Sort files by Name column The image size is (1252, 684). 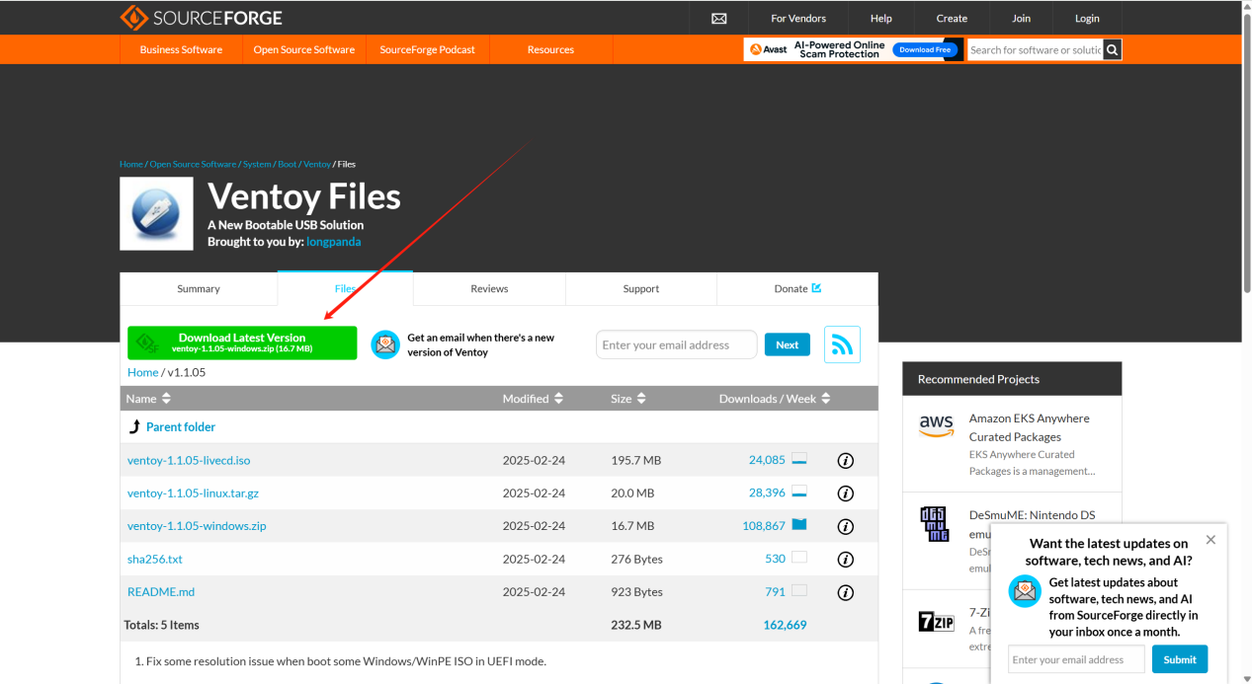click(x=148, y=399)
